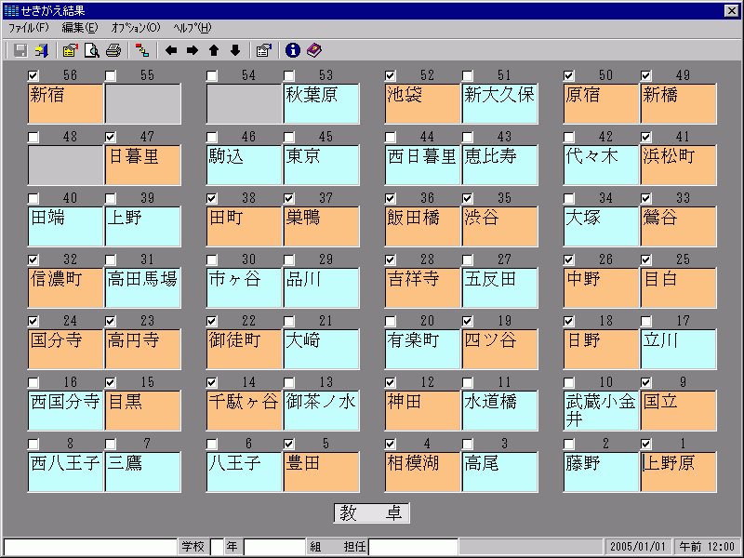Uncheck the checkbox for seat 1

(645, 445)
